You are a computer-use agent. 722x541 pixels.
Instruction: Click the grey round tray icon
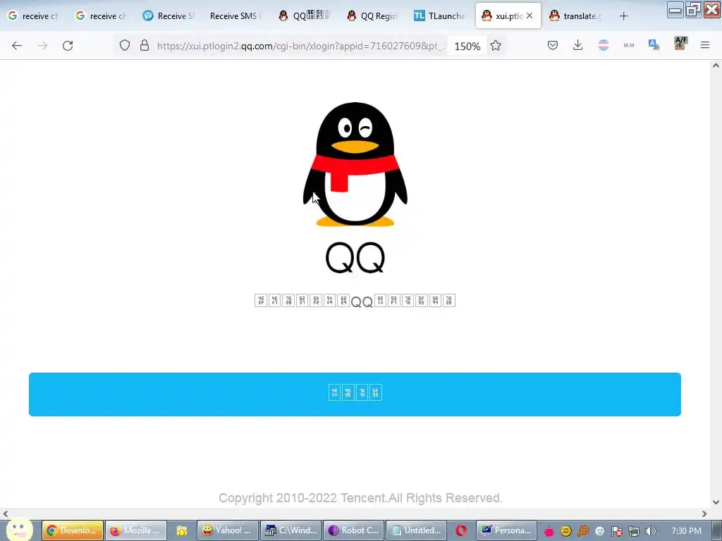tap(599, 531)
